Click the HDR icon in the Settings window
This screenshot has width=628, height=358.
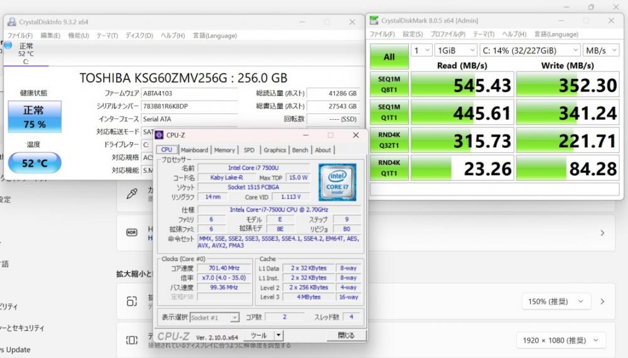pyautogui.click(x=132, y=233)
